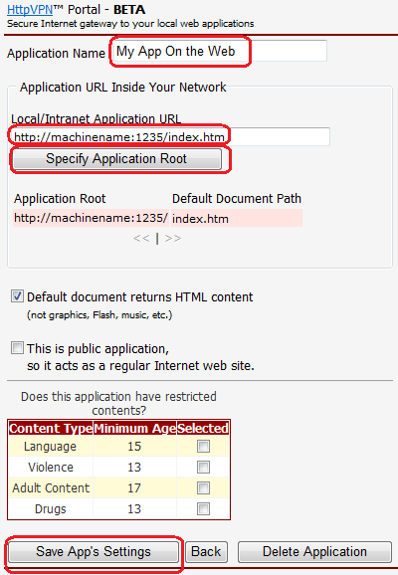Image resolution: width=398 pixels, height=575 pixels.
Task: Click the Minimum Age column header
Action: [134, 428]
